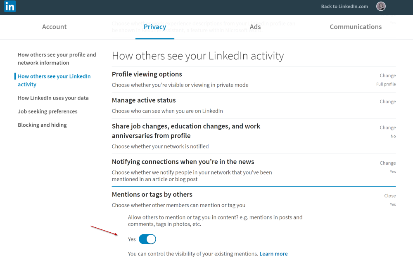Click the 'Full profile' status text
The width and height of the screenshot is (413, 262).
386,84
